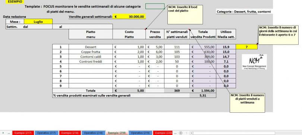Click the sheet tab navigation arrow
The height and width of the screenshot is (135, 302).
3,133
